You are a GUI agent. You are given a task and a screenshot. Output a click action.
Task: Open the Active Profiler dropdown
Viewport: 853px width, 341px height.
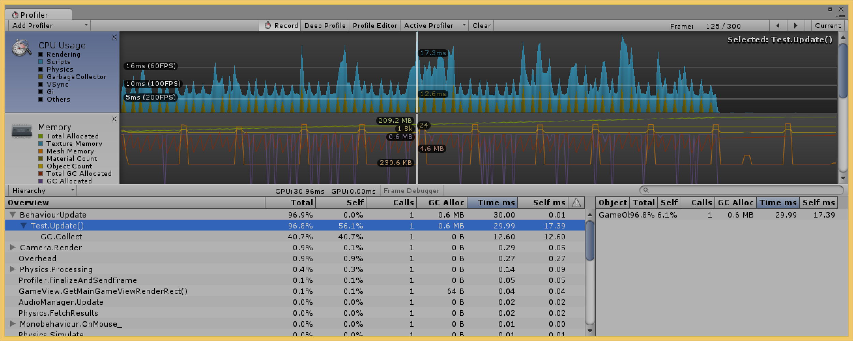pos(434,26)
